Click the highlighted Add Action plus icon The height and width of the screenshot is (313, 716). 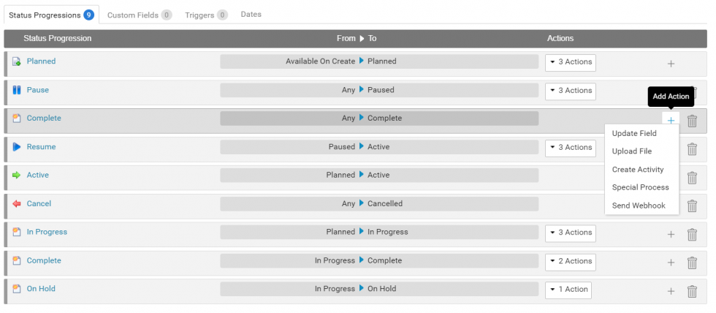coord(671,121)
